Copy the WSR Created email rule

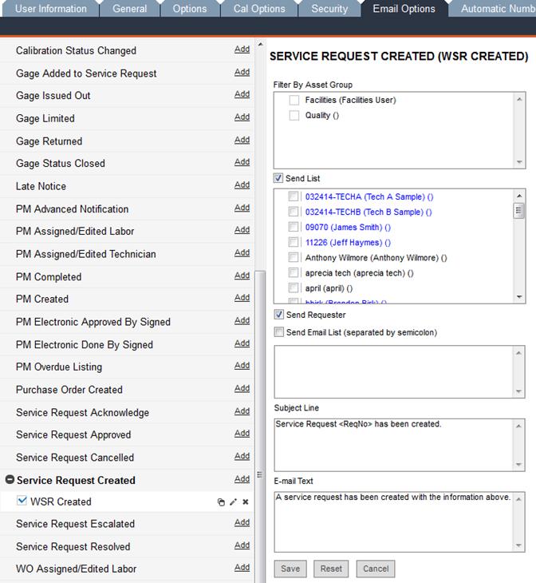point(221,502)
